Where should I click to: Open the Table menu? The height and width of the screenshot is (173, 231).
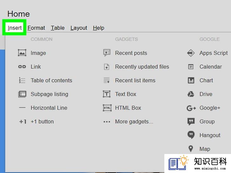click(58, 28)
